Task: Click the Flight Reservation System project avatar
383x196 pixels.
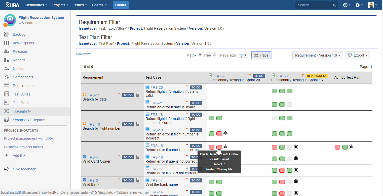Action: click(x=10, y=20)
